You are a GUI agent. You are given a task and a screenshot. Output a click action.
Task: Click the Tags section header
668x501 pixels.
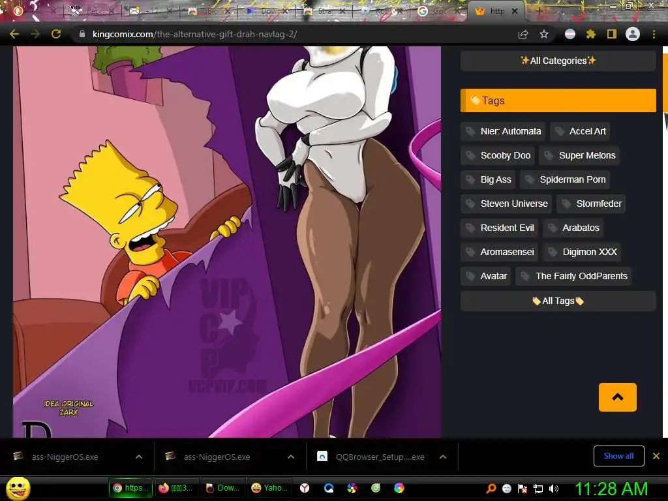pyautogui.click(x=558, y=100)
